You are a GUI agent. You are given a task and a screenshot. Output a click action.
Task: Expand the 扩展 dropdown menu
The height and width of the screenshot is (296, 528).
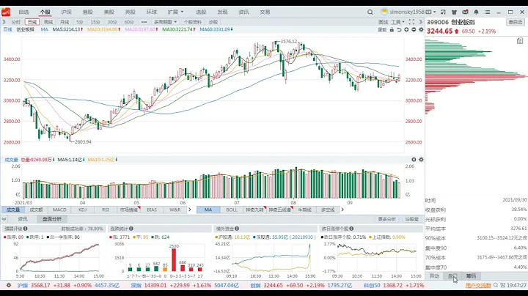(176, 12)
